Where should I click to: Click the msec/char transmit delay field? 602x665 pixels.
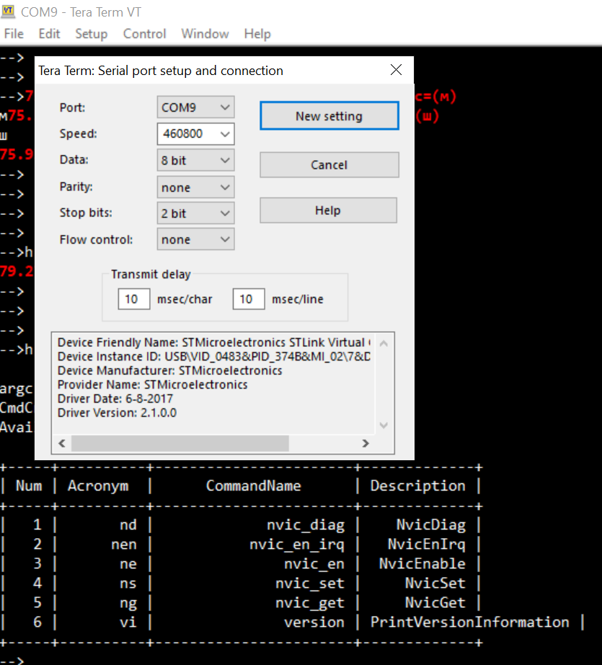(134, 299)
